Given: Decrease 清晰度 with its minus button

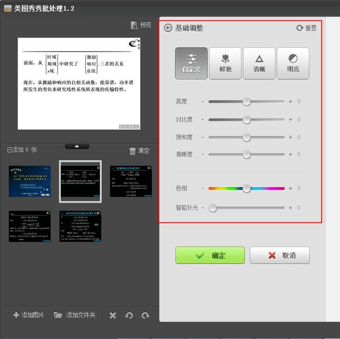Looking at the screenshot, I should point(203,155).
